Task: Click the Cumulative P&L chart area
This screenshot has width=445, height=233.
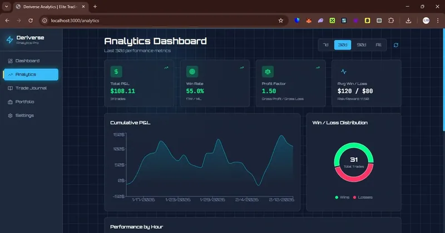Action: coord(210,165)
